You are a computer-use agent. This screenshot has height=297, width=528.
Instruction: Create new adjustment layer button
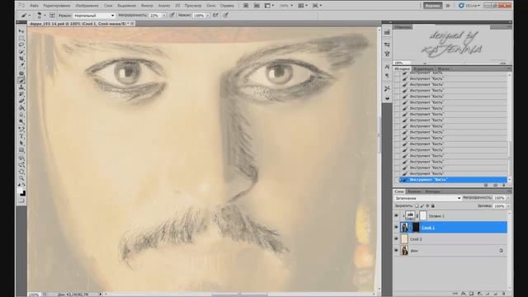click(479, 294)
